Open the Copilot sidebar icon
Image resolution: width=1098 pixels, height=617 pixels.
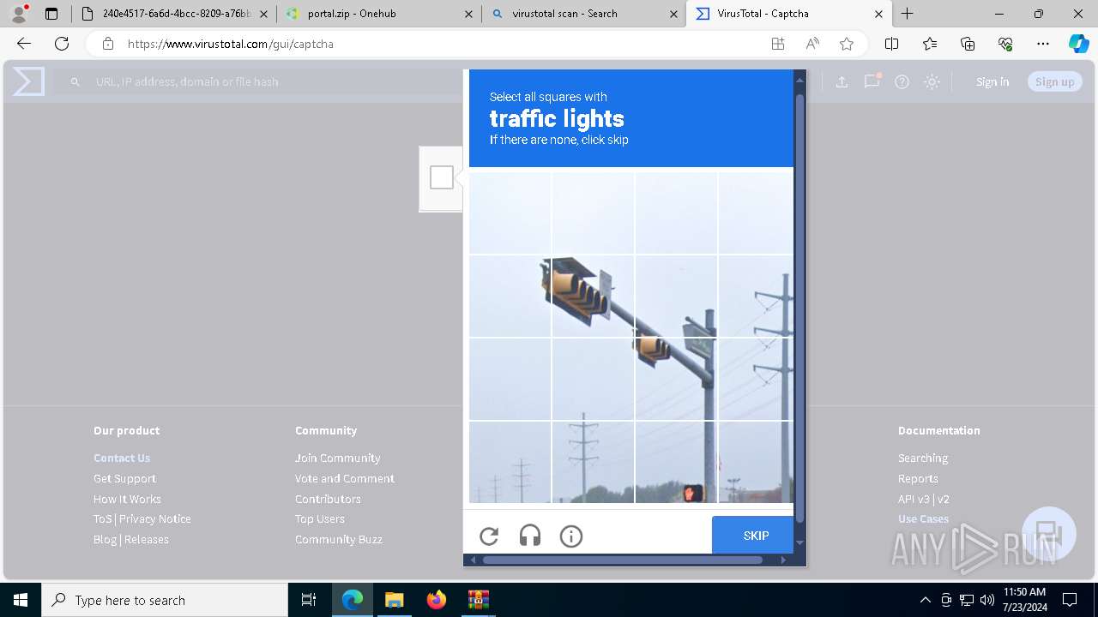tap(1079, 44)
